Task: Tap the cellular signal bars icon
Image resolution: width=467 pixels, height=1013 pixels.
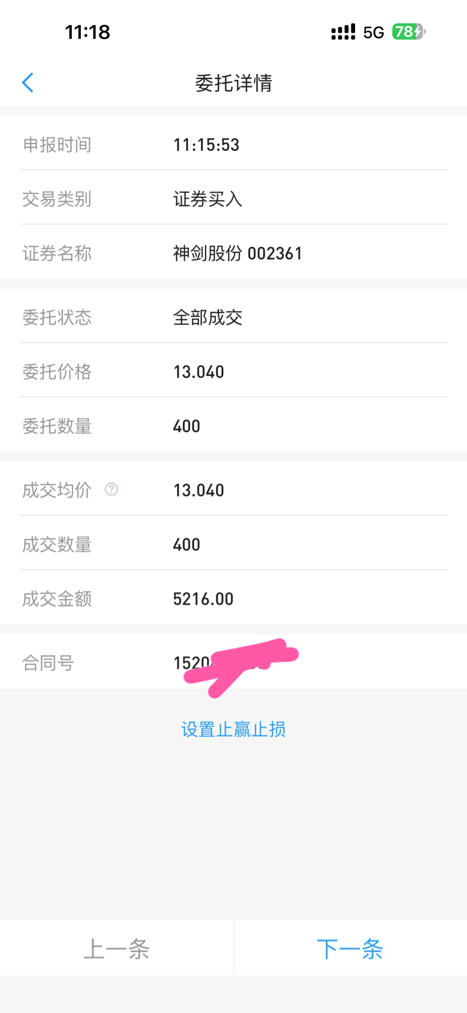Action: pyautogui.click(x=344, y=32)
